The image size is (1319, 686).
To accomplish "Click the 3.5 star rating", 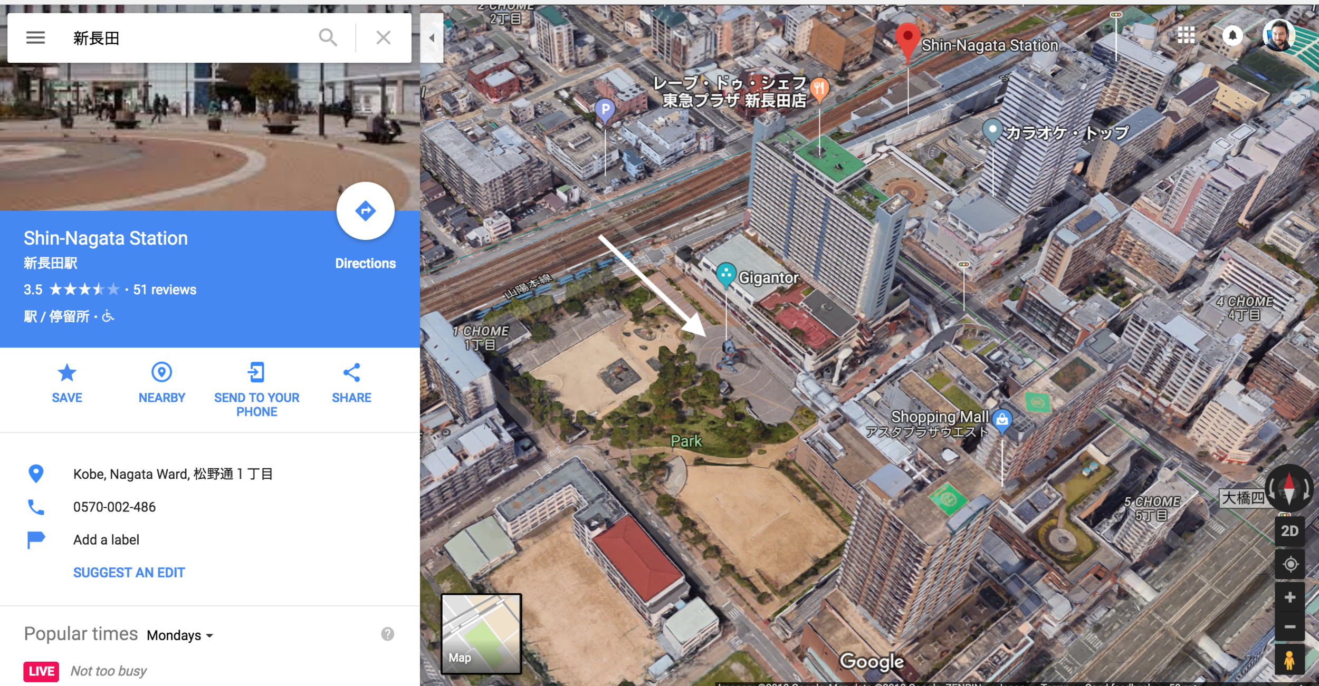I will [x=72, y=289].
